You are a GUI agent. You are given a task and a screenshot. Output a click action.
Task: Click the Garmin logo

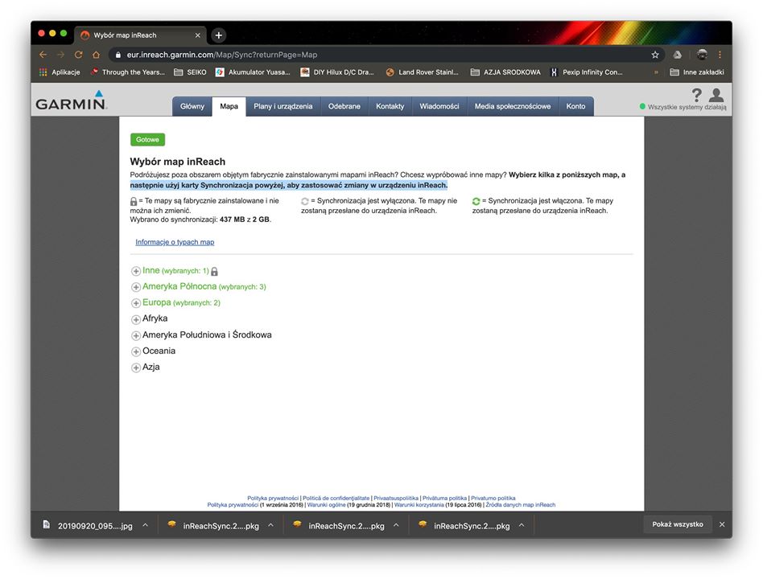point(71,101)
